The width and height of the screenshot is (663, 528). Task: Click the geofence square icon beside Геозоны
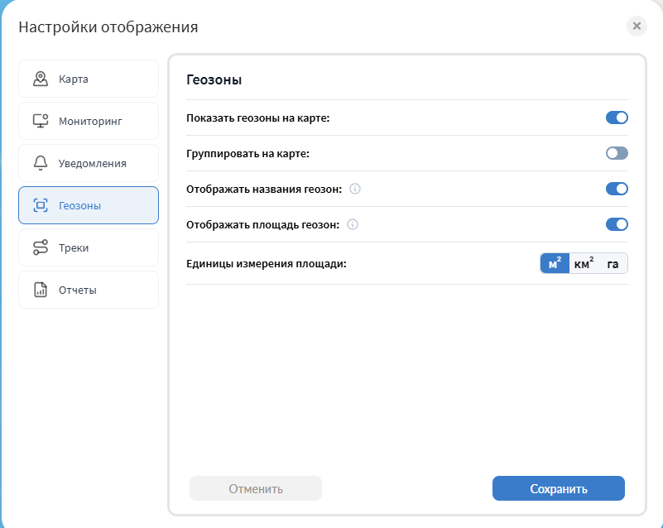coord(41,205)
